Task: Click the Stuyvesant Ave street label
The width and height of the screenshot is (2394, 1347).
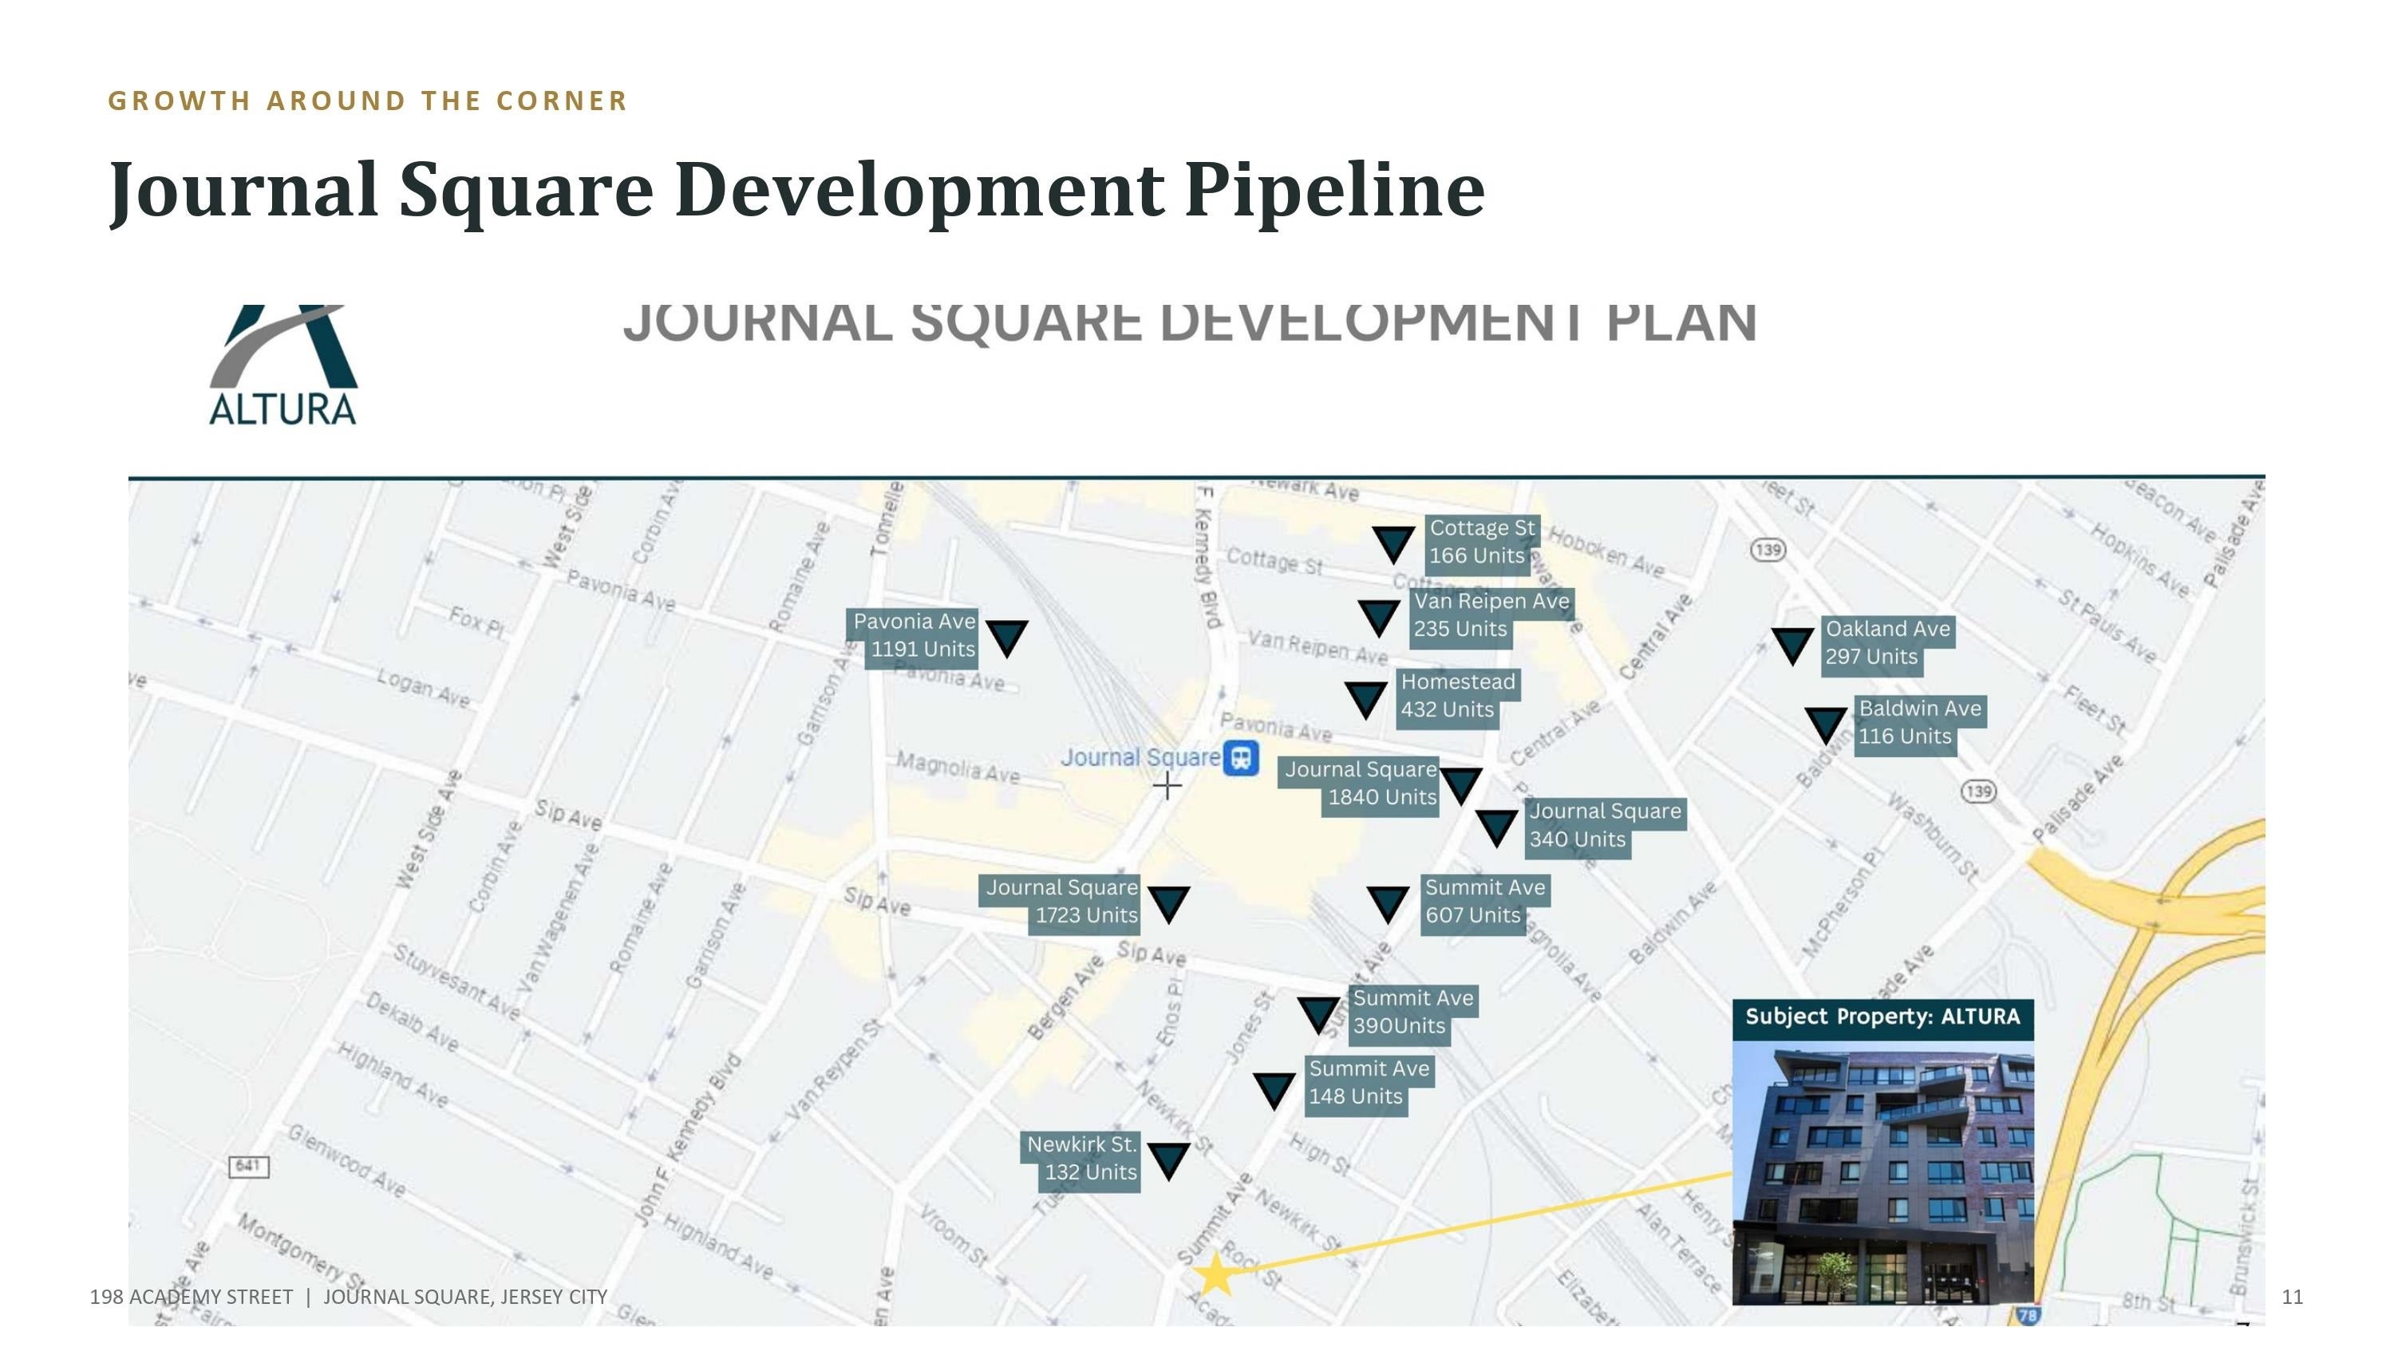Action: click(456, 982)
